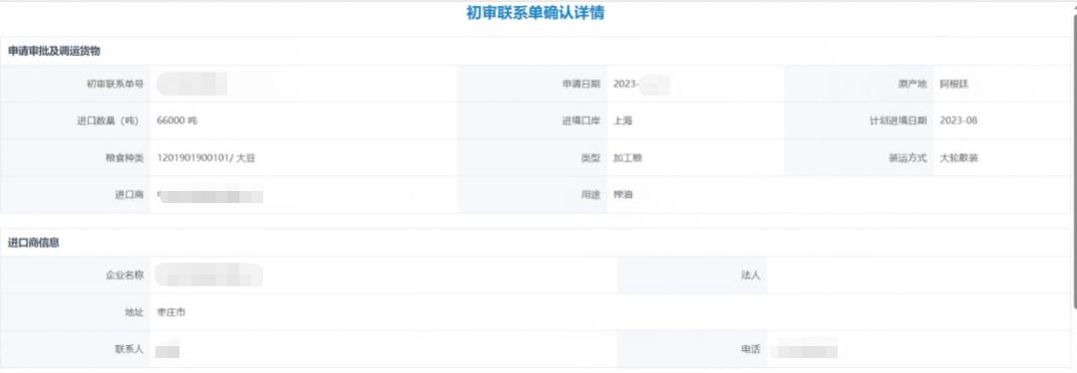Click the blurred 企业名称 value field

pyautogui.click(x=208, y=275)
